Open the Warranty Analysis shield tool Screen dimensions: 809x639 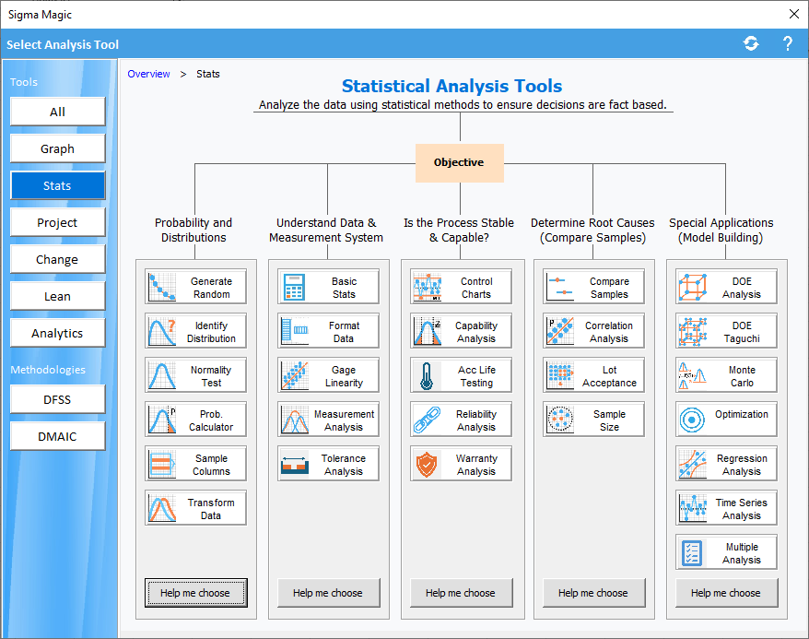461,464
